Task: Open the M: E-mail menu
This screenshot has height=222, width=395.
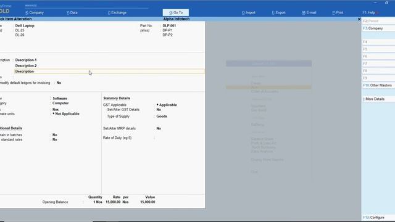Action: pyautogui.click(x=309, y=12)
